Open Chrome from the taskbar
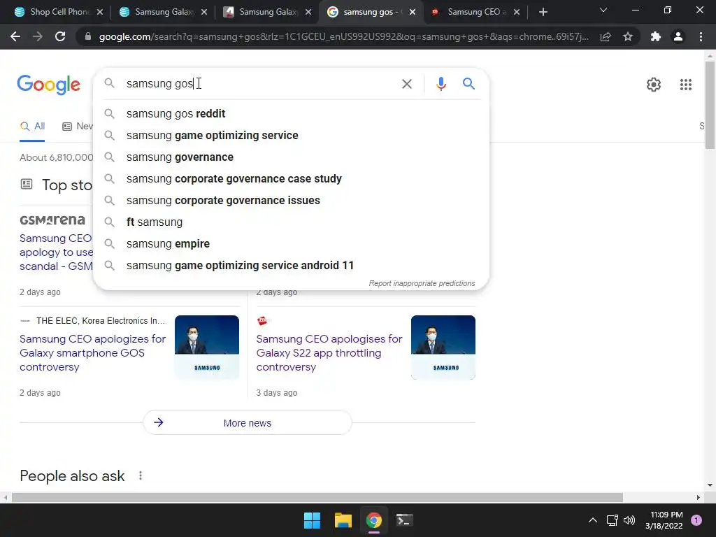Image resolution: width=716 pixels, height=537 pixels. 373,520
